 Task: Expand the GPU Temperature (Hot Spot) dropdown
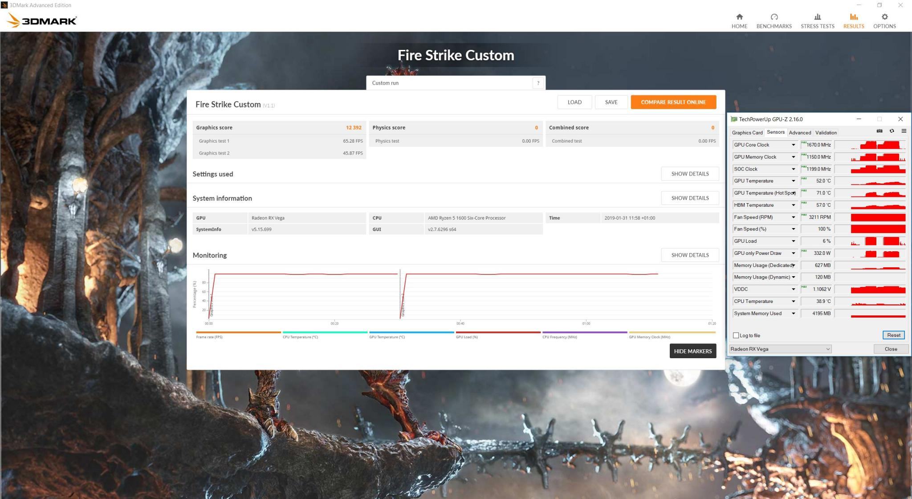point(793,193)
